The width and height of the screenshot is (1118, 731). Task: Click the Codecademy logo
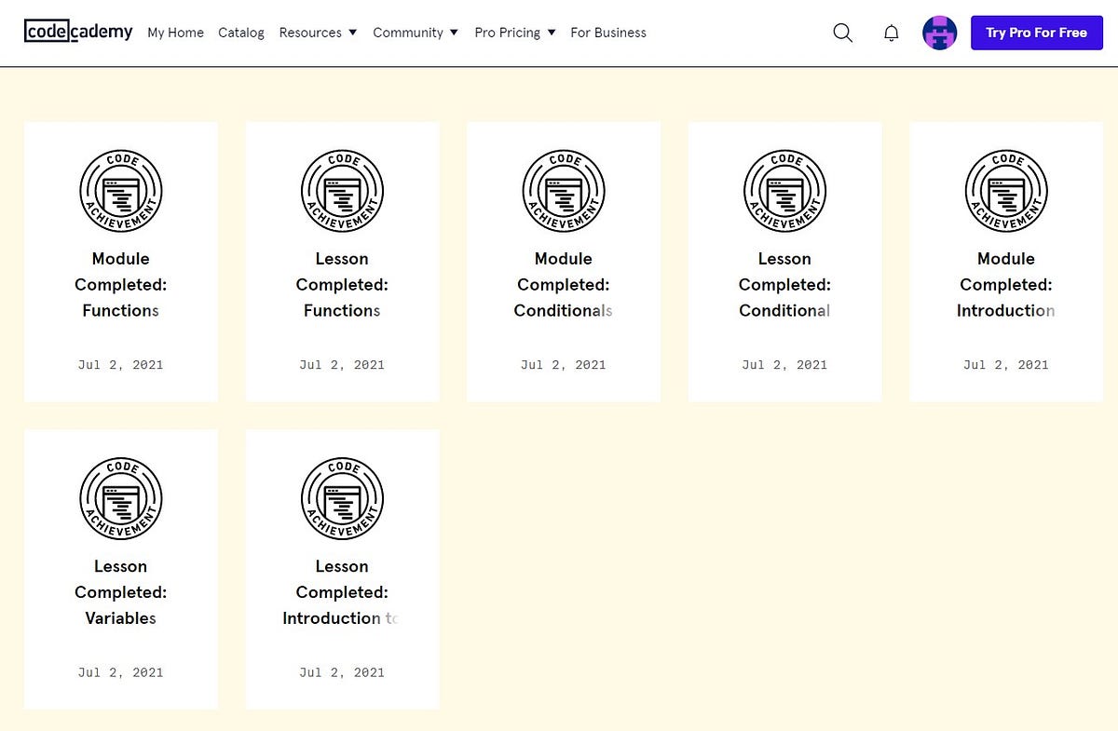click(78, 31)
